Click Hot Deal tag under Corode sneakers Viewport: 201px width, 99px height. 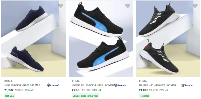pos(144,96)
